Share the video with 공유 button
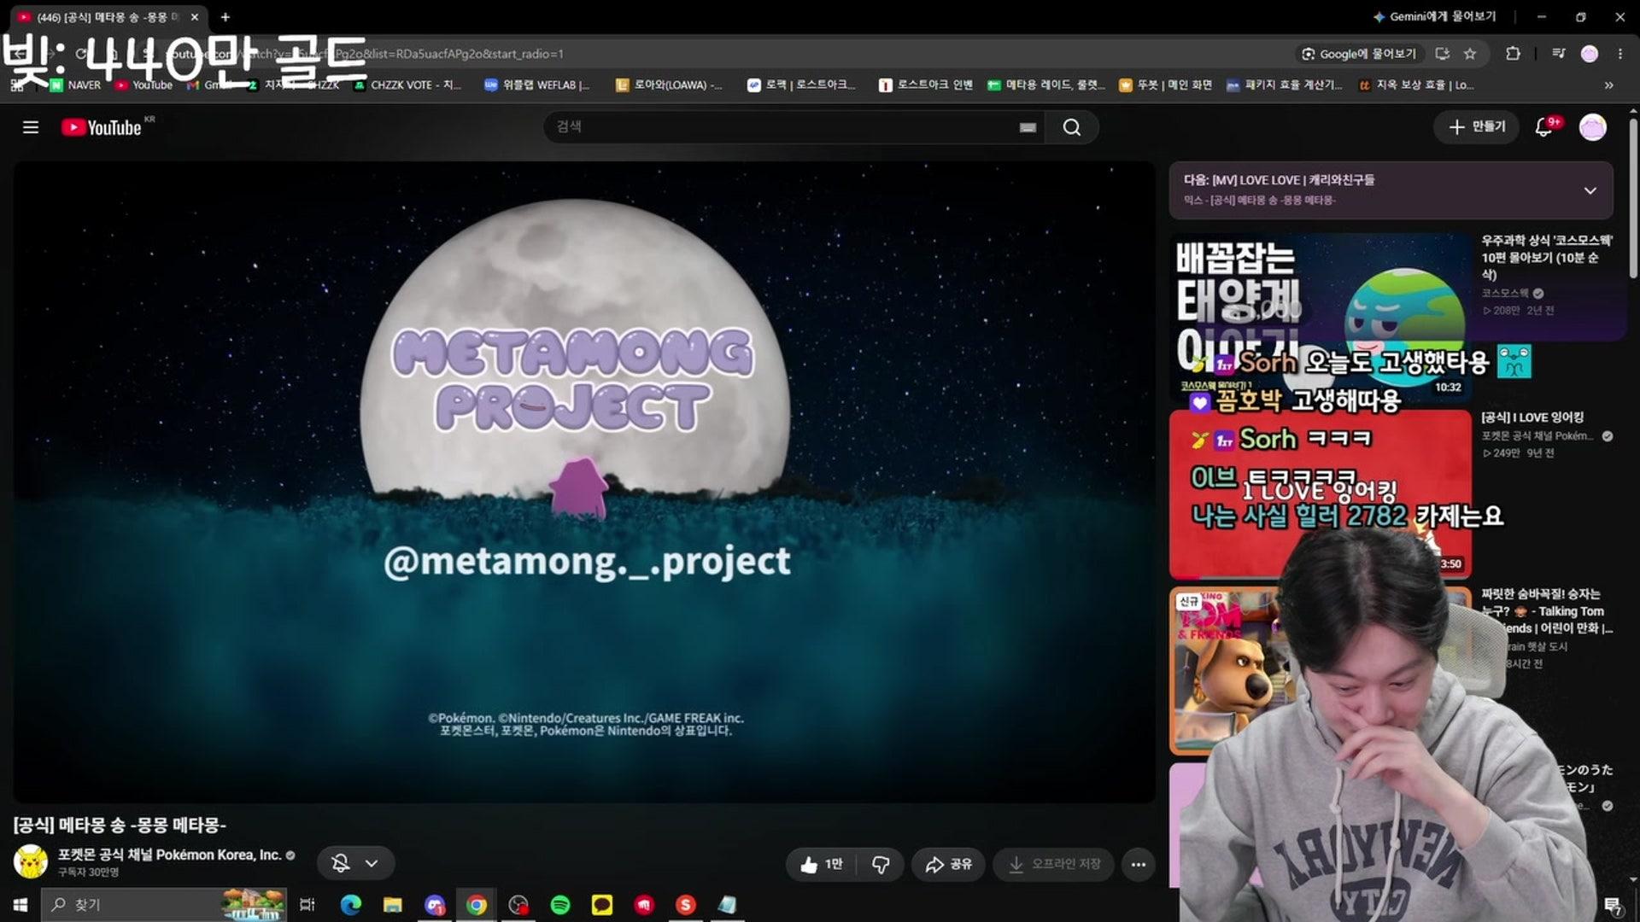The width and height of the screenshot is (1640, 922). click(x=948, y=865)
